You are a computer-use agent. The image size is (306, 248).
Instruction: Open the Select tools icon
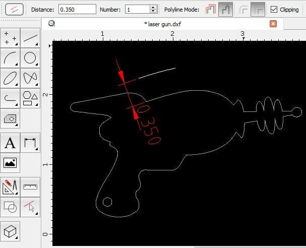click(30, 207)
